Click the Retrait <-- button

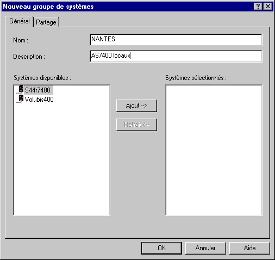pos(136,125)
